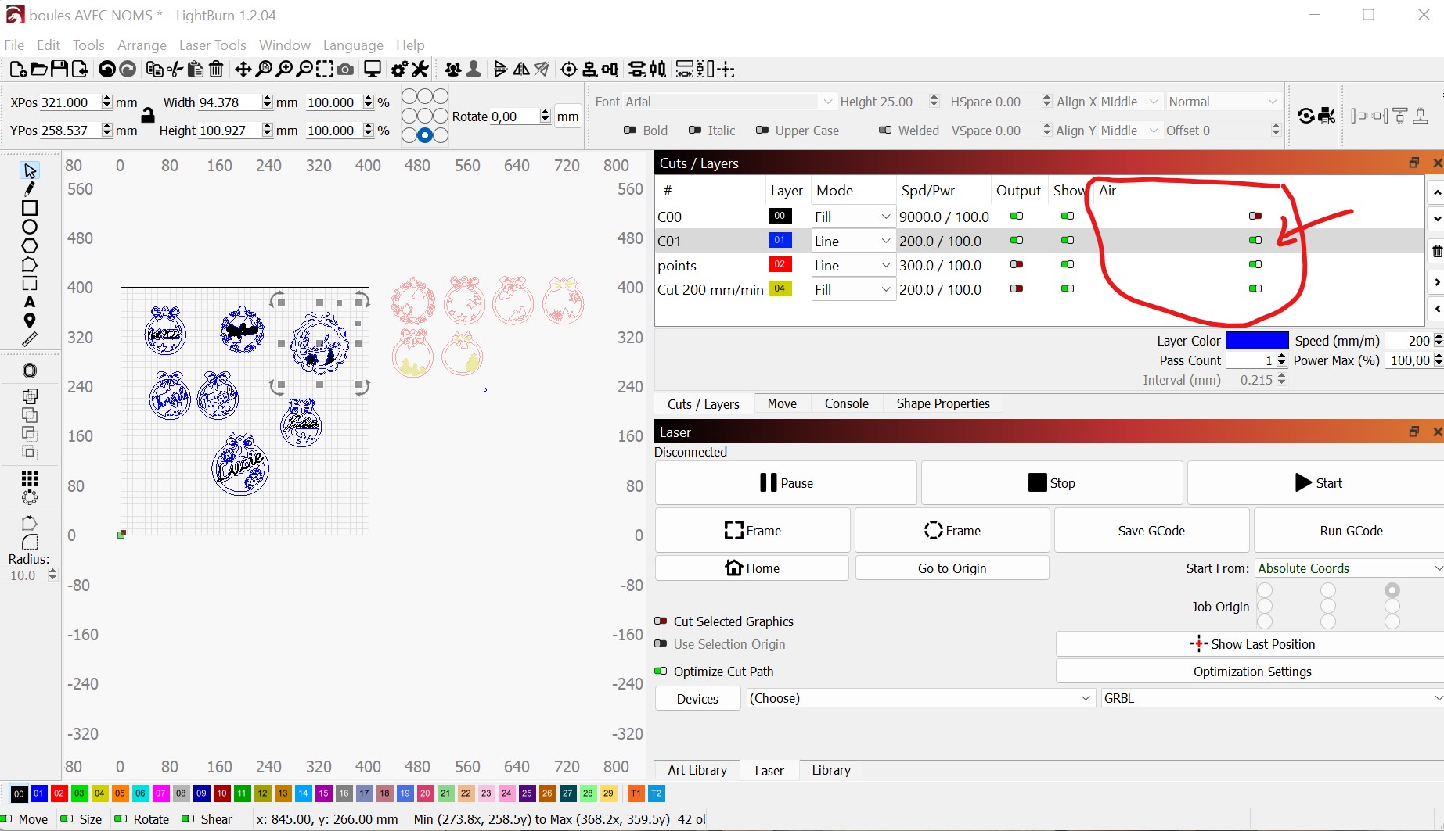Pick palette color 07 magenta swatch
This screenshot has height=831, width=1444.
coord(160,793)
